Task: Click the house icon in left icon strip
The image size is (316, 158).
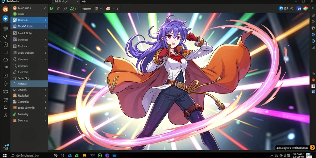Action: [6, 60]
